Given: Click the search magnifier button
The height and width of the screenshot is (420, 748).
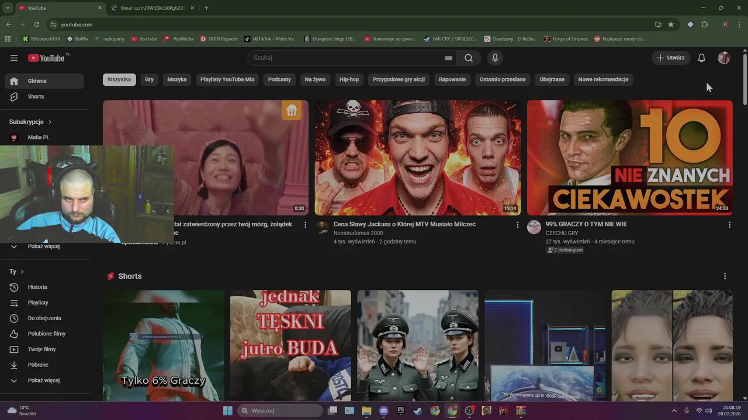Looking at the screenshot, I should pyautogui.click(x=469, y=58).
